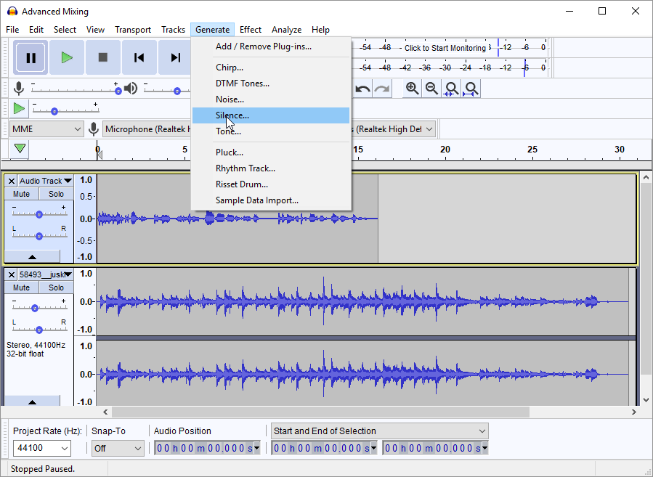Click the Zoom Out magnifier

[431, 89]
